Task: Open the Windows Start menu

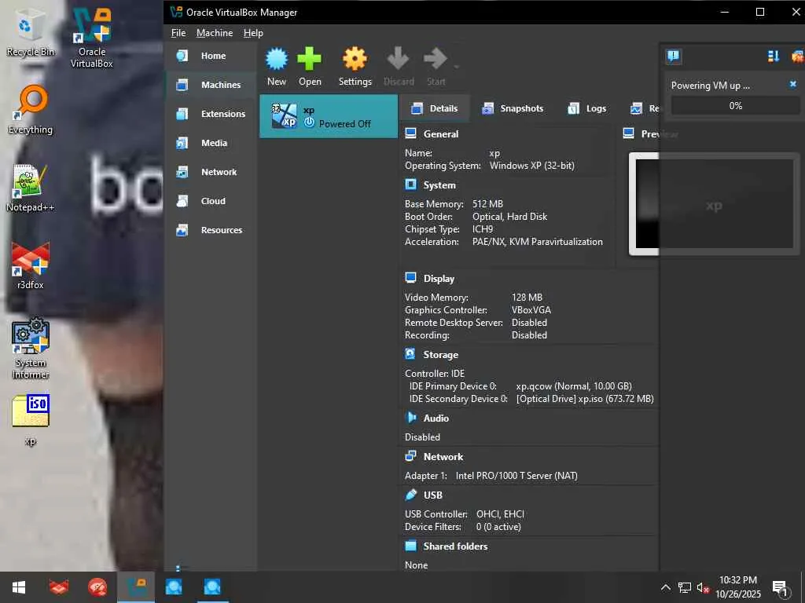Action: coord(19,587)
